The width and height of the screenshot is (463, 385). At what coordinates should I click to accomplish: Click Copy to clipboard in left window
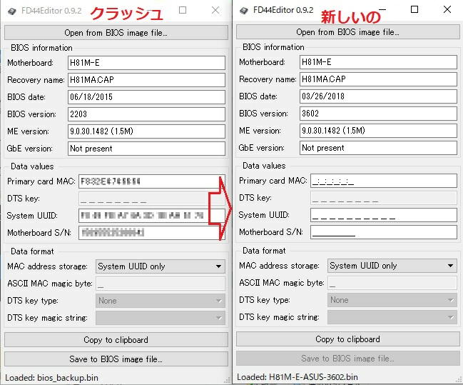116,340
